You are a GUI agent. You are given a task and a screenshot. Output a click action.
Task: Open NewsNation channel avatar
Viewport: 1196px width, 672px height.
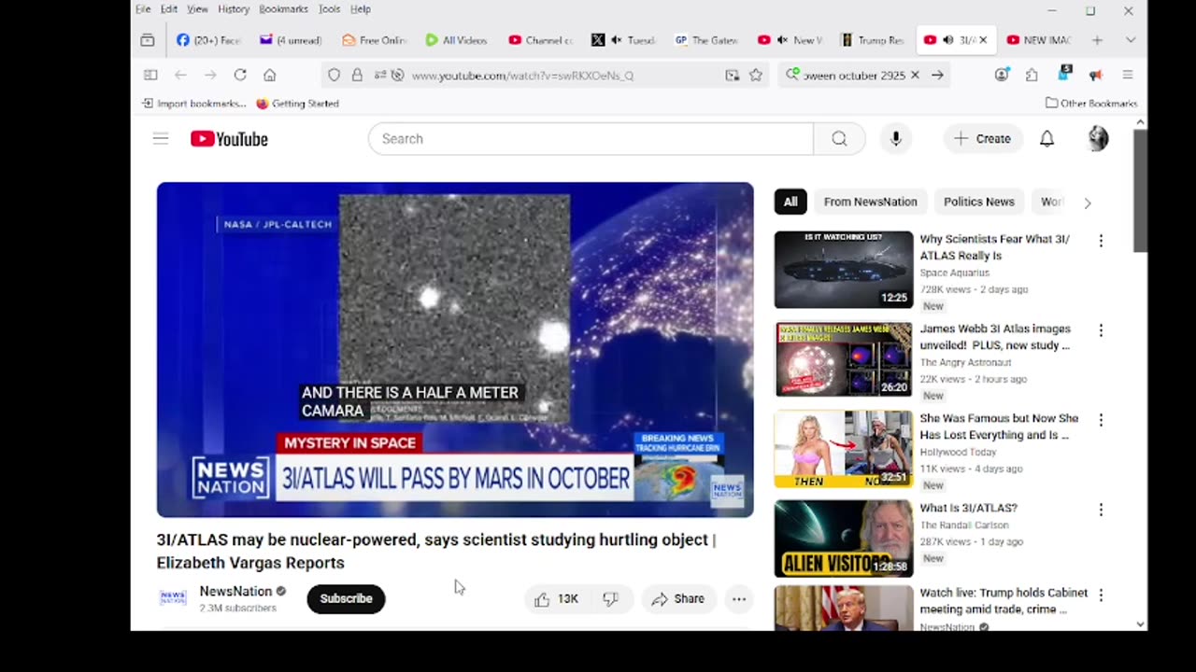173,598
